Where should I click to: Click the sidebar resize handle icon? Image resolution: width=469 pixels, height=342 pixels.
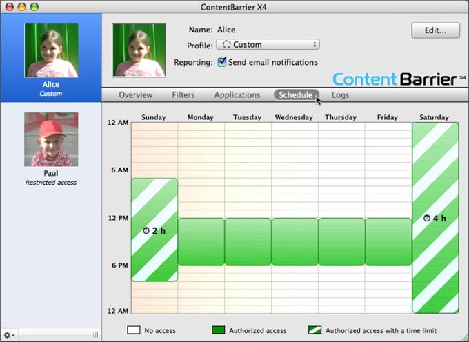point(96,335)
